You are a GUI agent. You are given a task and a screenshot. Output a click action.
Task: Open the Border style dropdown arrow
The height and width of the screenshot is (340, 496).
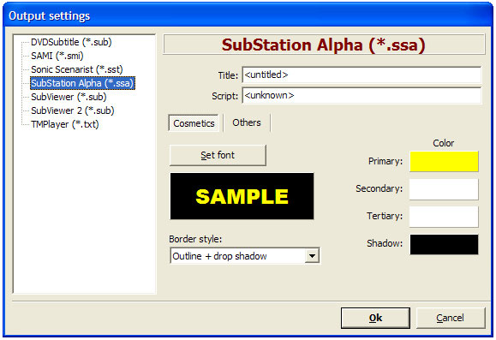pos(312,256)
